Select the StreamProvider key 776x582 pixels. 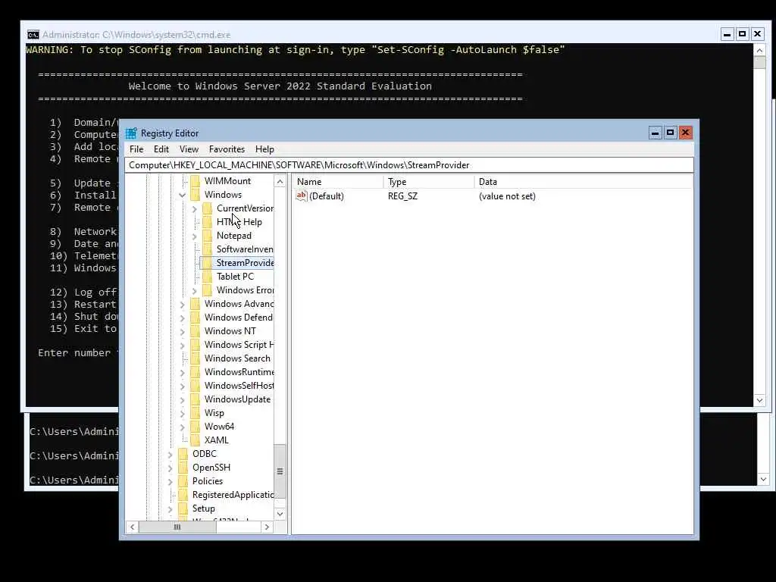click(245, 263)
